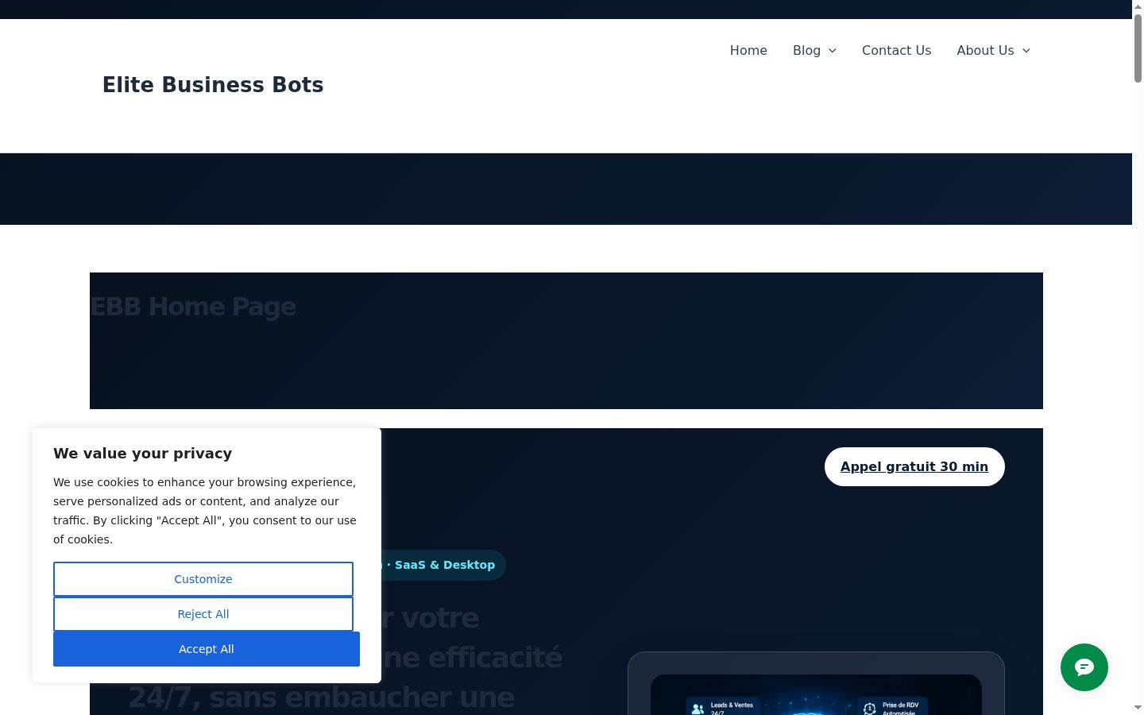The height and width of the screenshot is (715, 1144).
Task: Reject all cookies
Action: tap(203, 614)
